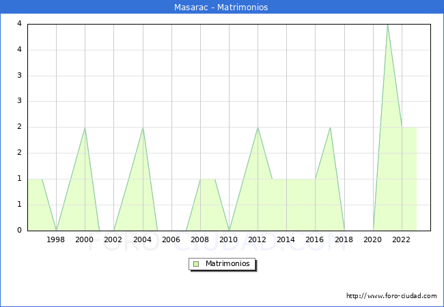Select the 2008 year label
The height and width of the screenshot is (307, 444).
pos(199,239)
